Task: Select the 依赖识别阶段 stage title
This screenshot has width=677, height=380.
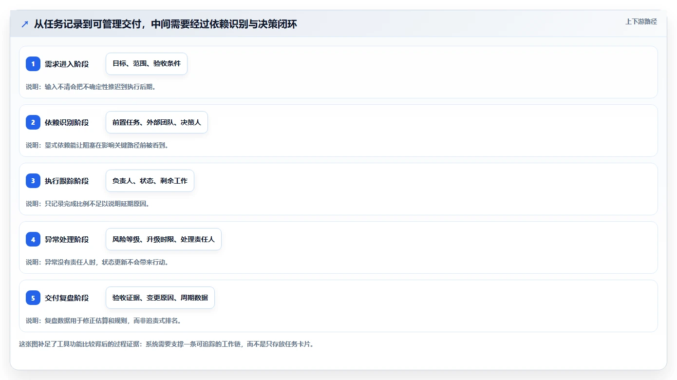Action: pyautogui.click(x=67, y=122)
